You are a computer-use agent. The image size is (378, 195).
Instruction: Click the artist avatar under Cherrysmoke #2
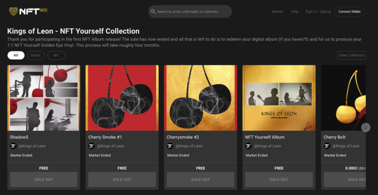click(x=170, y=146)
